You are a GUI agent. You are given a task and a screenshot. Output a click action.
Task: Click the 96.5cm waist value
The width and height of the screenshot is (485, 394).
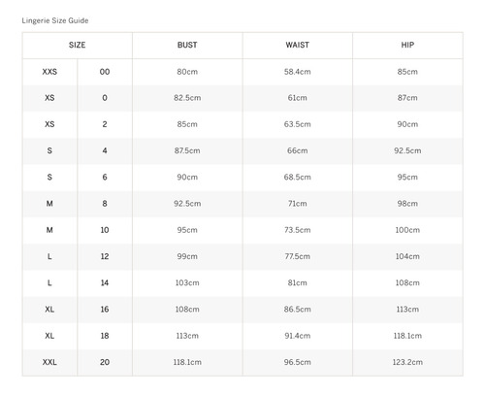(x=298, y=362)
